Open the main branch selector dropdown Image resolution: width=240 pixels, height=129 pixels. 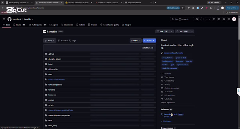pos(49,40)
